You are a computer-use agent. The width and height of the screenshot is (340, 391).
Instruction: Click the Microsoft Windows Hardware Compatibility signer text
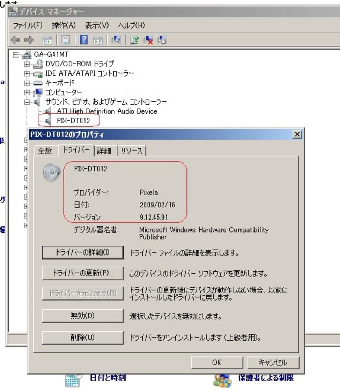tap(204, 233)
